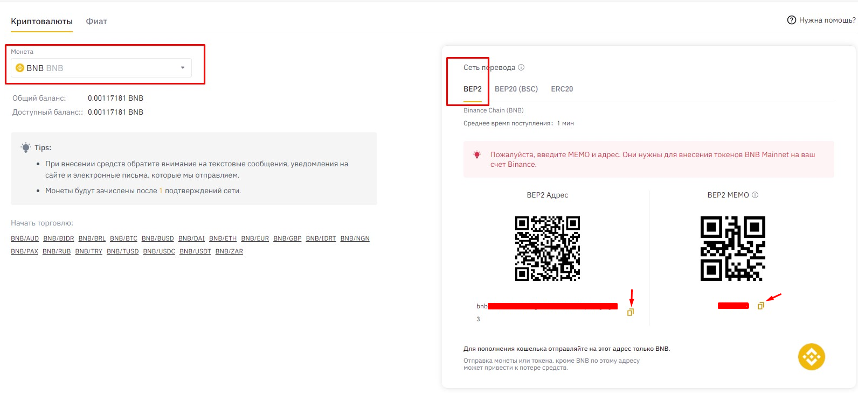Click the Доступный баланс value 0.00117181 BNB
Screen dimensions: 858x395
pos(115,112)
